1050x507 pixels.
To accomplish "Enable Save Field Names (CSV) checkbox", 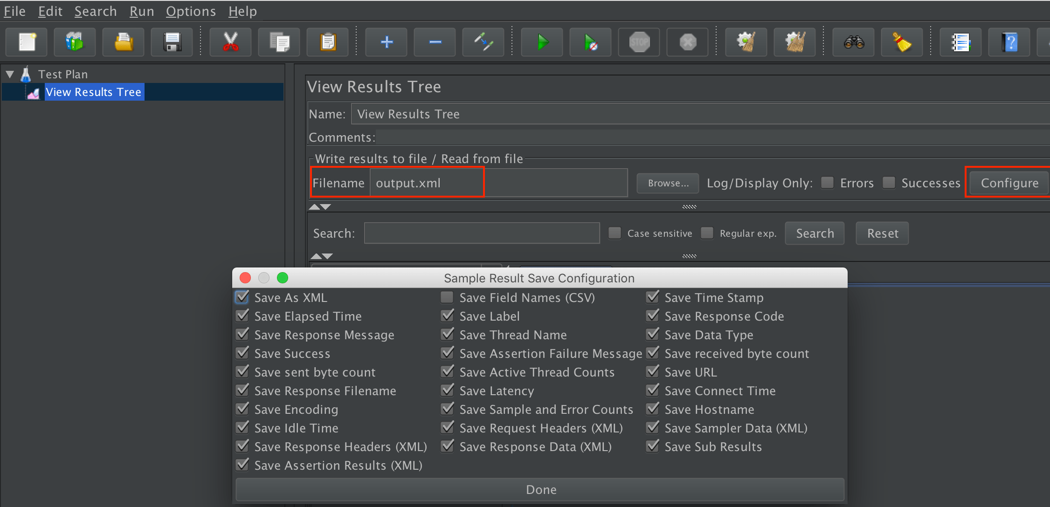I will [447, 297].
